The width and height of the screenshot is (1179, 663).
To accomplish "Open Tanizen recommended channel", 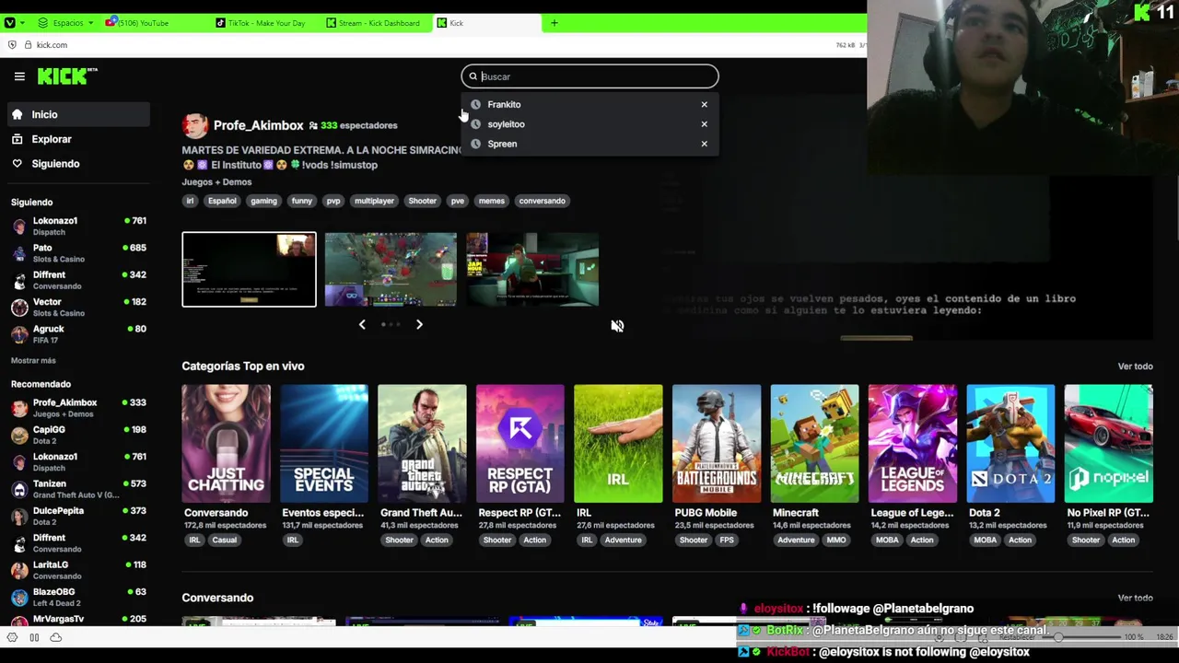I will [x=78, y=489].
